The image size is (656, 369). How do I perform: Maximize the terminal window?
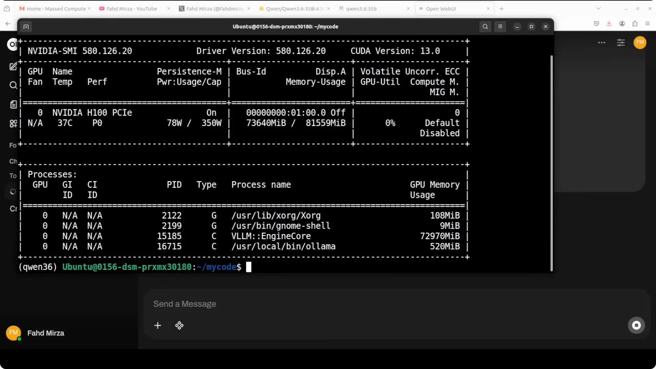tap(531, 27)
